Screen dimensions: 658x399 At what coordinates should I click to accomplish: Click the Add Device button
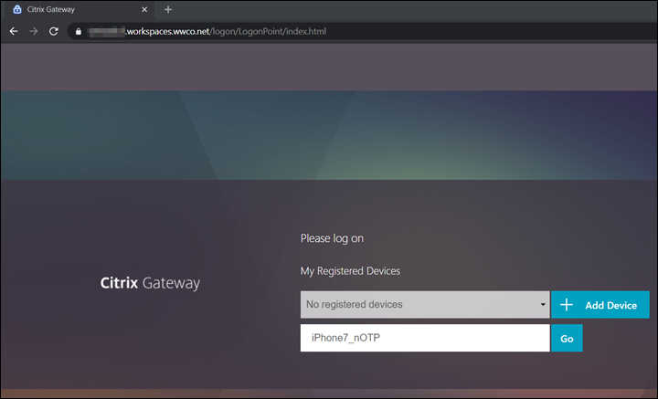point(600,305)
